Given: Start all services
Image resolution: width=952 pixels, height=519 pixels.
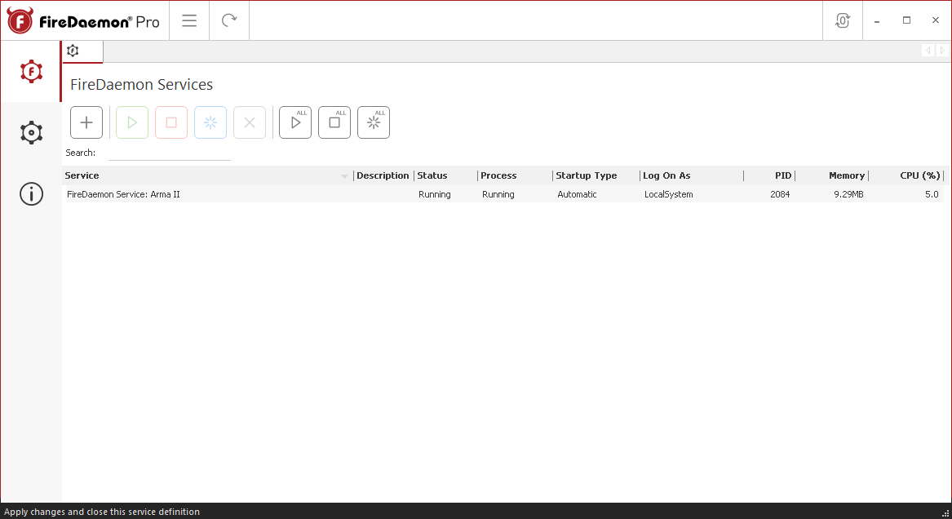Looking at the screenshot, I should pyautogui.click(x=295, y=122).
